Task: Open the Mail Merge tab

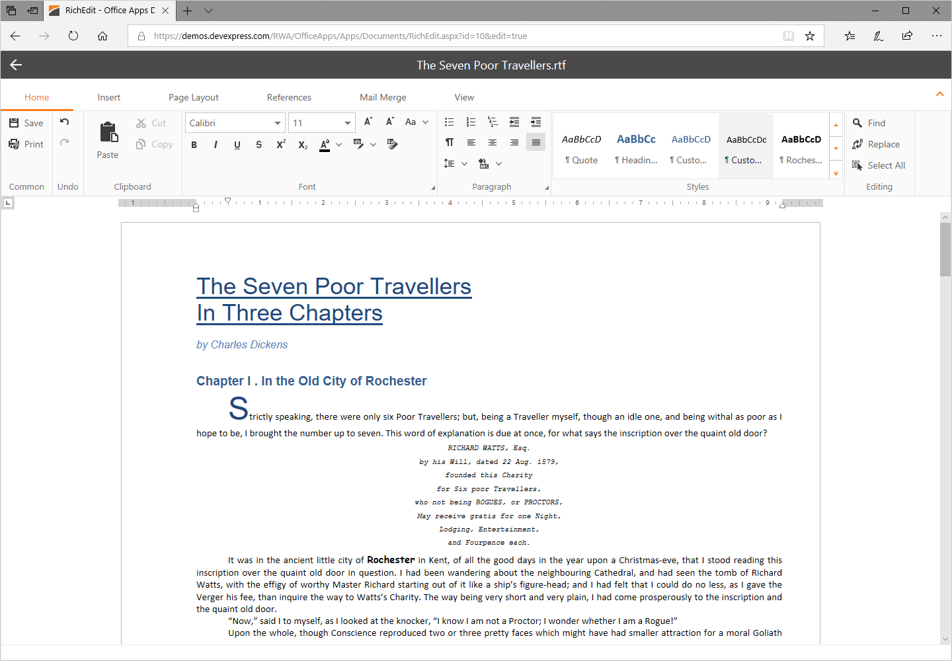Action: 383,97
